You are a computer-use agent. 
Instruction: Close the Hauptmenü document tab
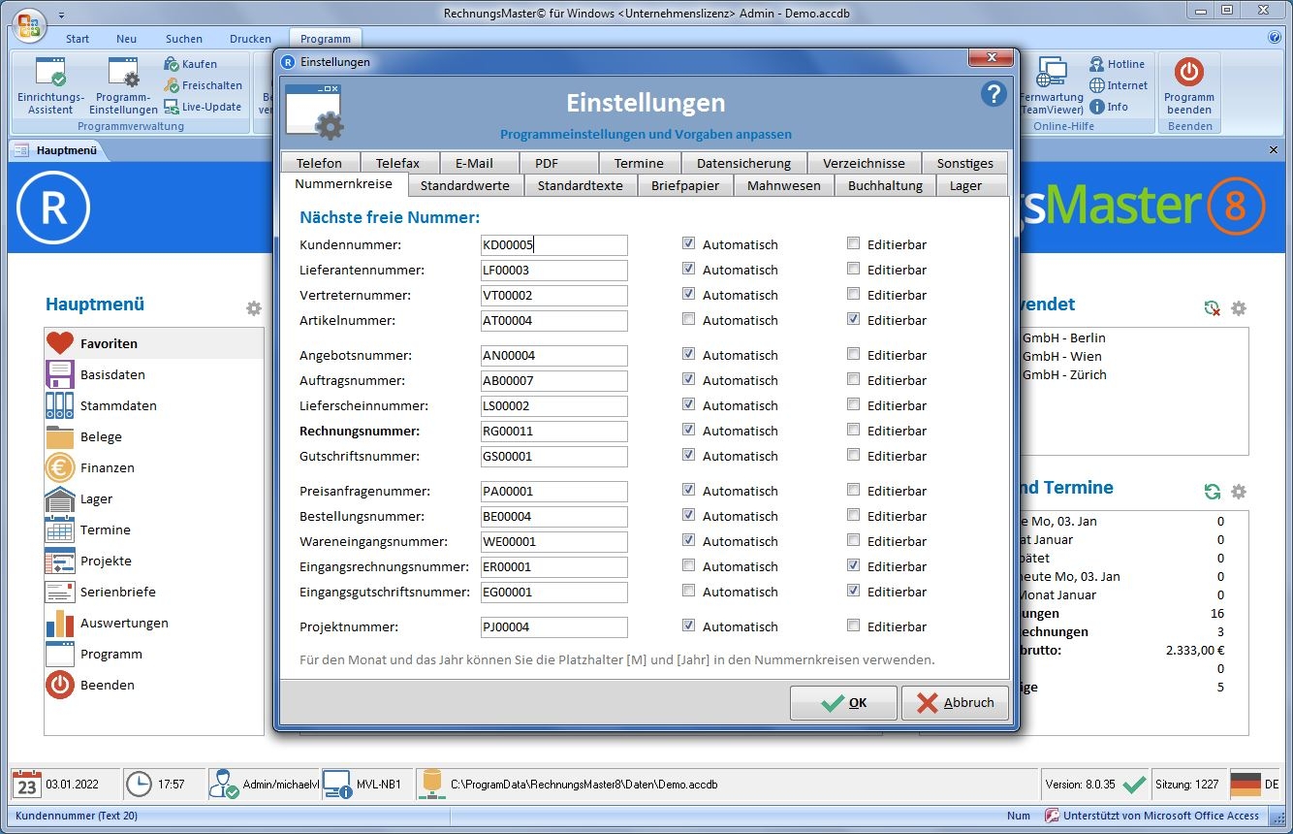coord(1275,150)
